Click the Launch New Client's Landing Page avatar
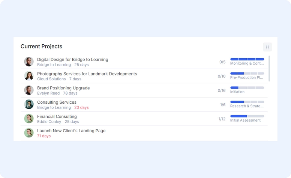This screenshot has height=178, width=291. click(29, 133)
